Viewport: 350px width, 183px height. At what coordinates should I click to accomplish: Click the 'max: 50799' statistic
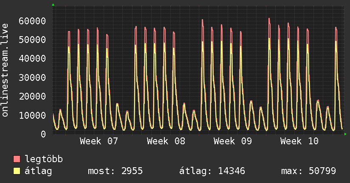pyautogui.click(x=308, y=171)
